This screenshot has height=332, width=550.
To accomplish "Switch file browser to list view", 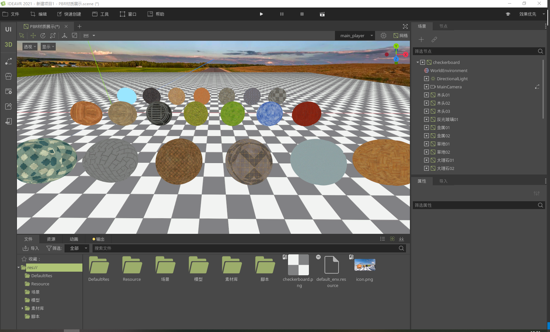I will tap(383, 239).
